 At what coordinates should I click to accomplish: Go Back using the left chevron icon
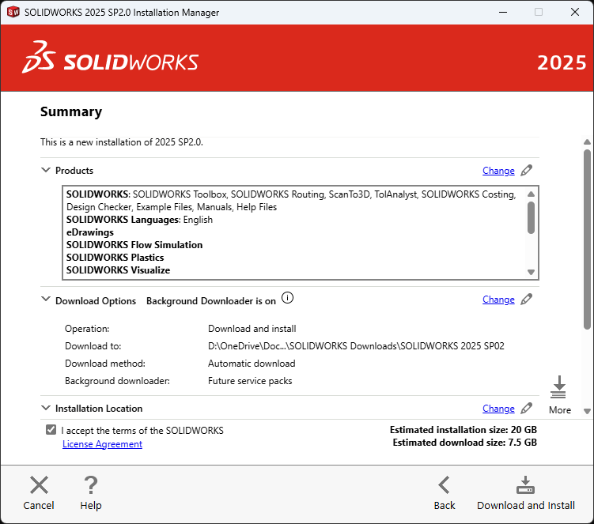(445, 485)
